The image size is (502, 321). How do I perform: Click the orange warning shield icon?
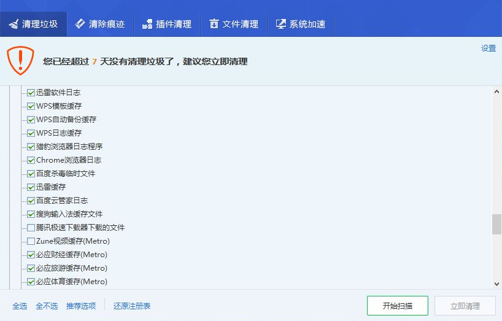point(20,61)
